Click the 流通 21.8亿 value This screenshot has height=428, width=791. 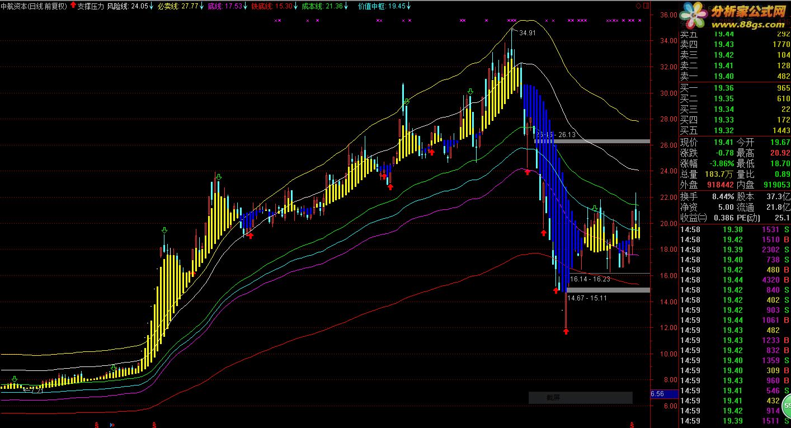tap(779, 207)
